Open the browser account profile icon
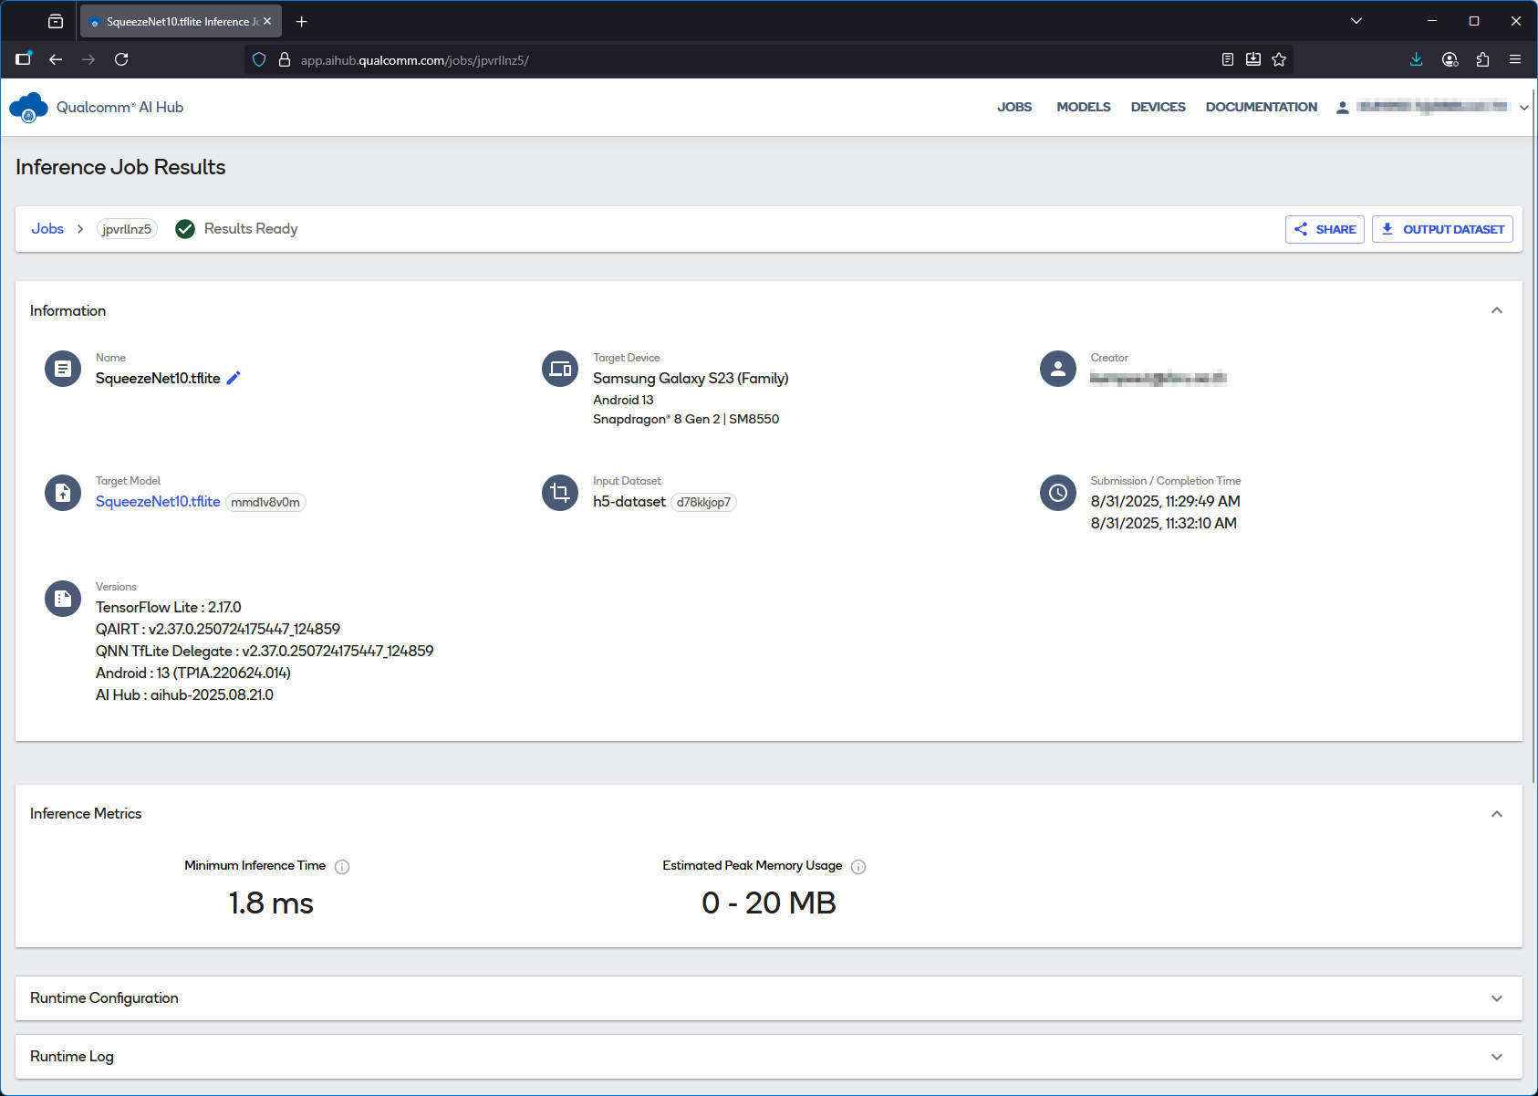1538x1096 pixels. coord(1450,59)
